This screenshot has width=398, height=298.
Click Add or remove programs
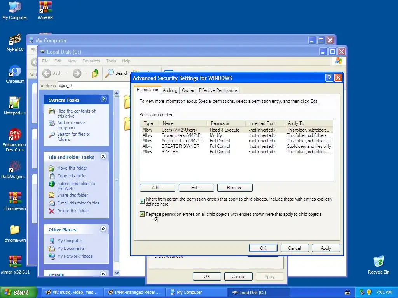(x=71, y=125)
